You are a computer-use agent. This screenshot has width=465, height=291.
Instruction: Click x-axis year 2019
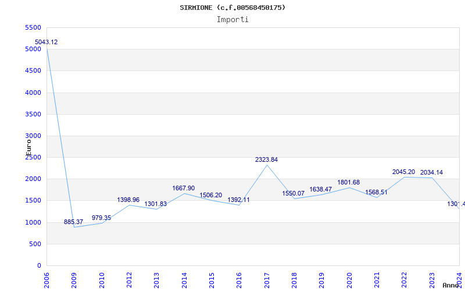click(x=322, y=281)
